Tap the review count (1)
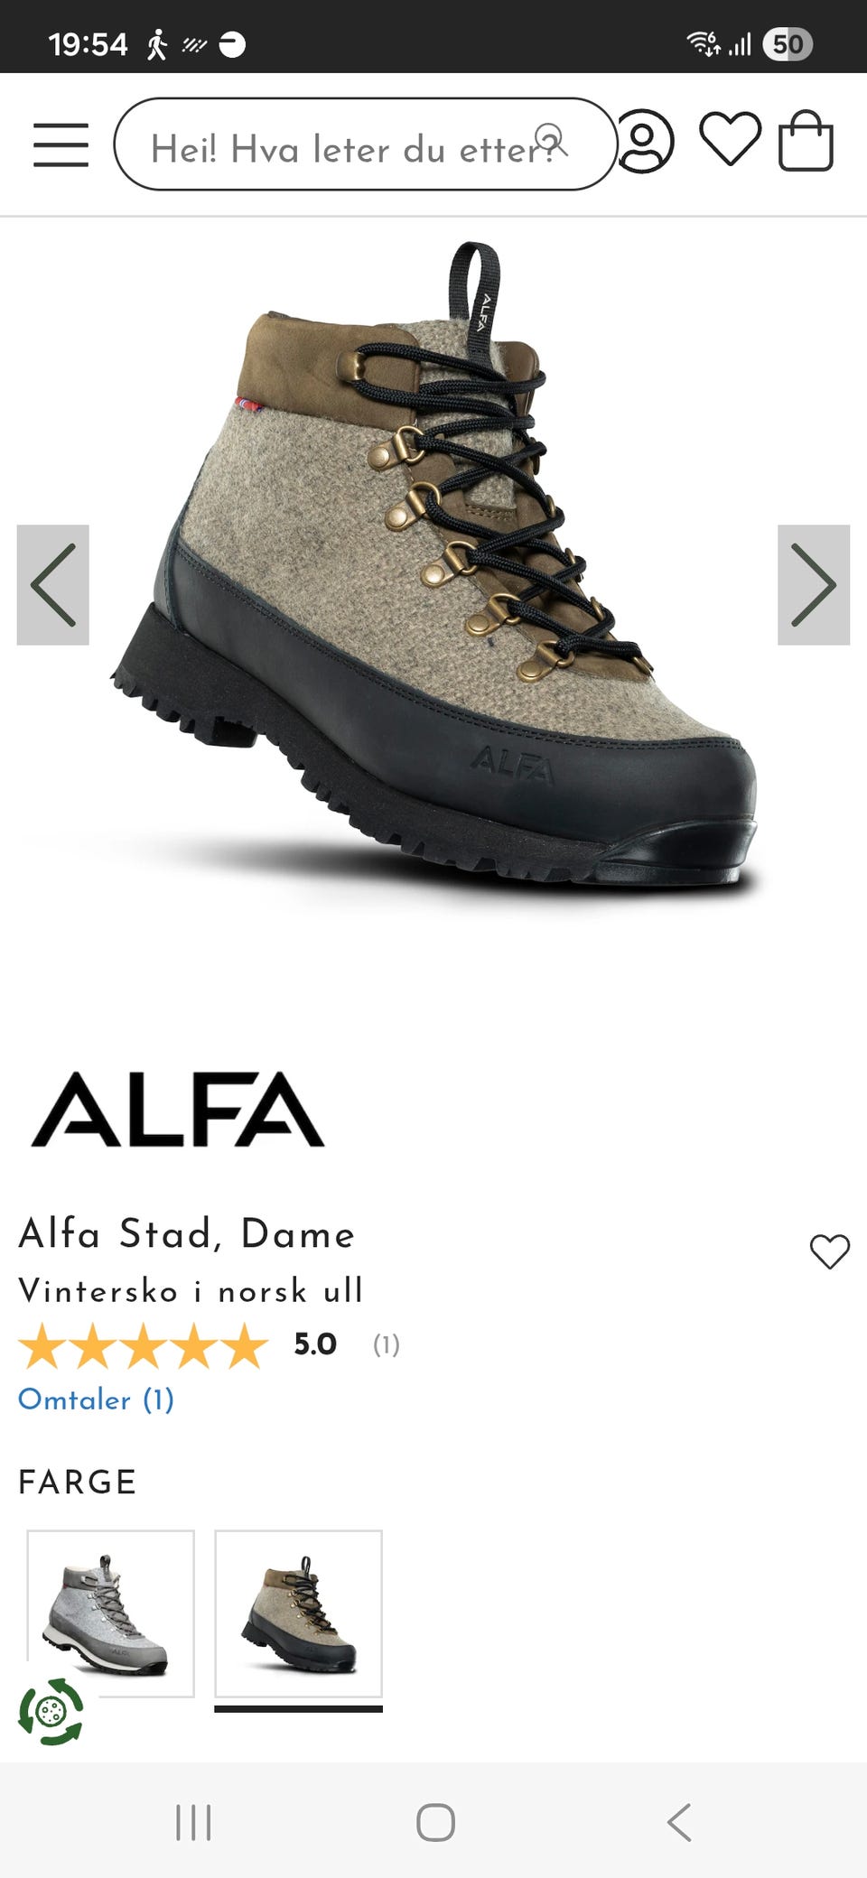Viewport: 867px width, 1878px height. (387, 1345)
